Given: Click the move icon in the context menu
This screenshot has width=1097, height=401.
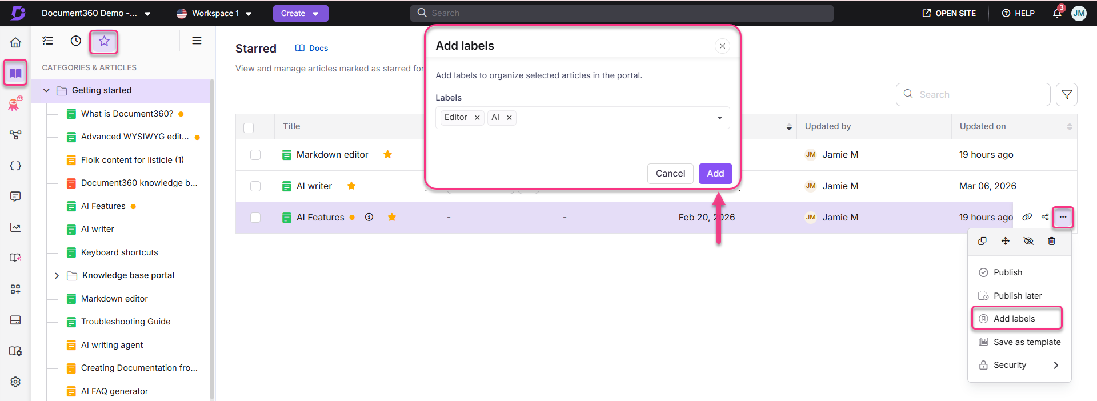Looking at the screenshot, I should point(1005,241).
